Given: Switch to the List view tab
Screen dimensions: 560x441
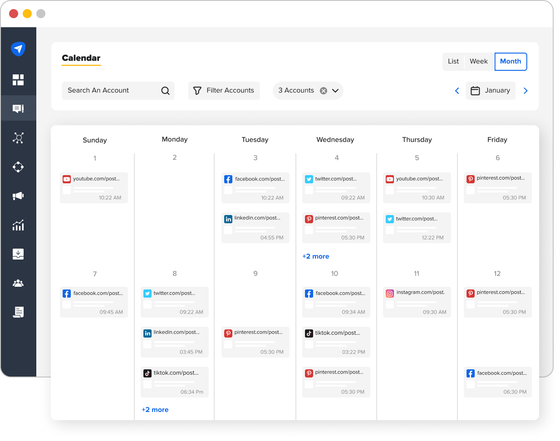Looking at the screenshot, I should (x=454, y=61).
